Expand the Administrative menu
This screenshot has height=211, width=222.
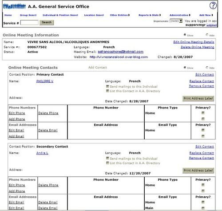pyautogui.click(x=180, y=15)
